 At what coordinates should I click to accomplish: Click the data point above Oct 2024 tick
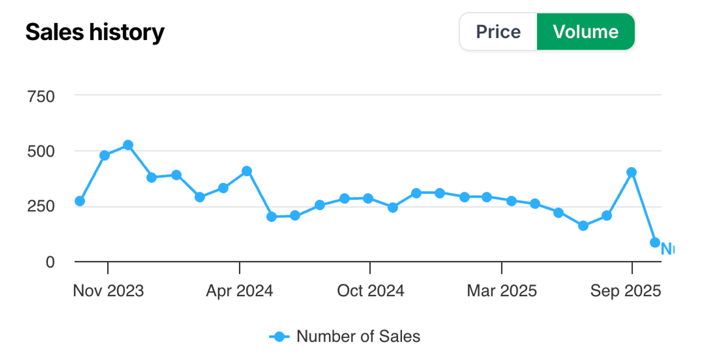tap(368, 198)
